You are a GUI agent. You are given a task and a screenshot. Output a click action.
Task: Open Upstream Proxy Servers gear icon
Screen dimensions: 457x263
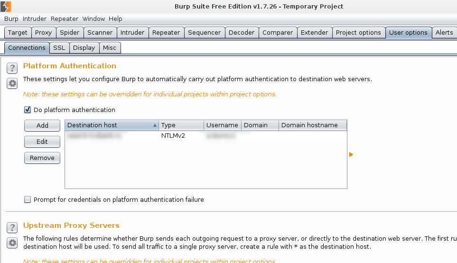[x=12, y=243]
